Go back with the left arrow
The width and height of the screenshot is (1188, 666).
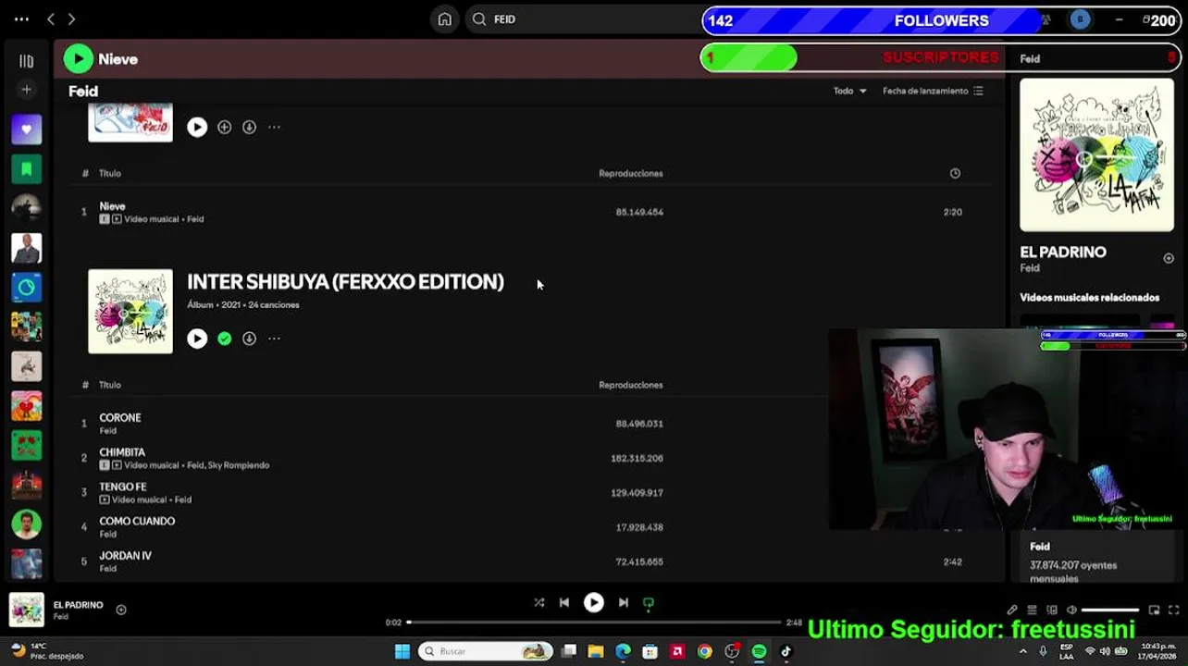(51, 19)
